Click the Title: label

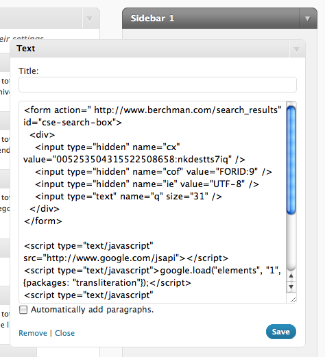[29, 71]
